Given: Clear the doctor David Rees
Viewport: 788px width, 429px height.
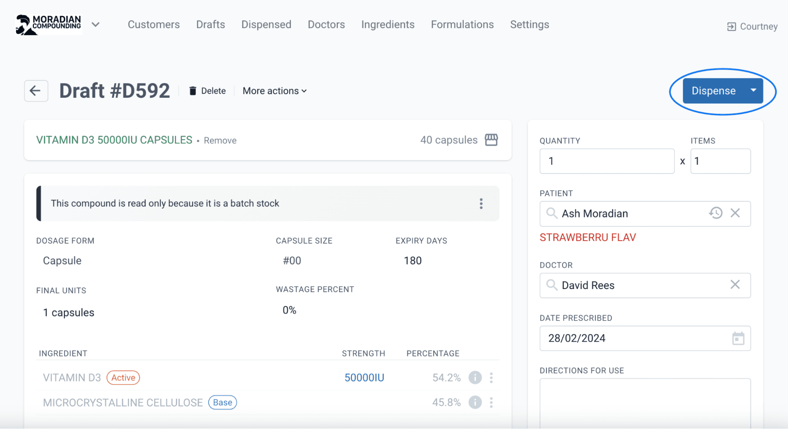Looking at the screenshot, I should click(x=735, y=284).
